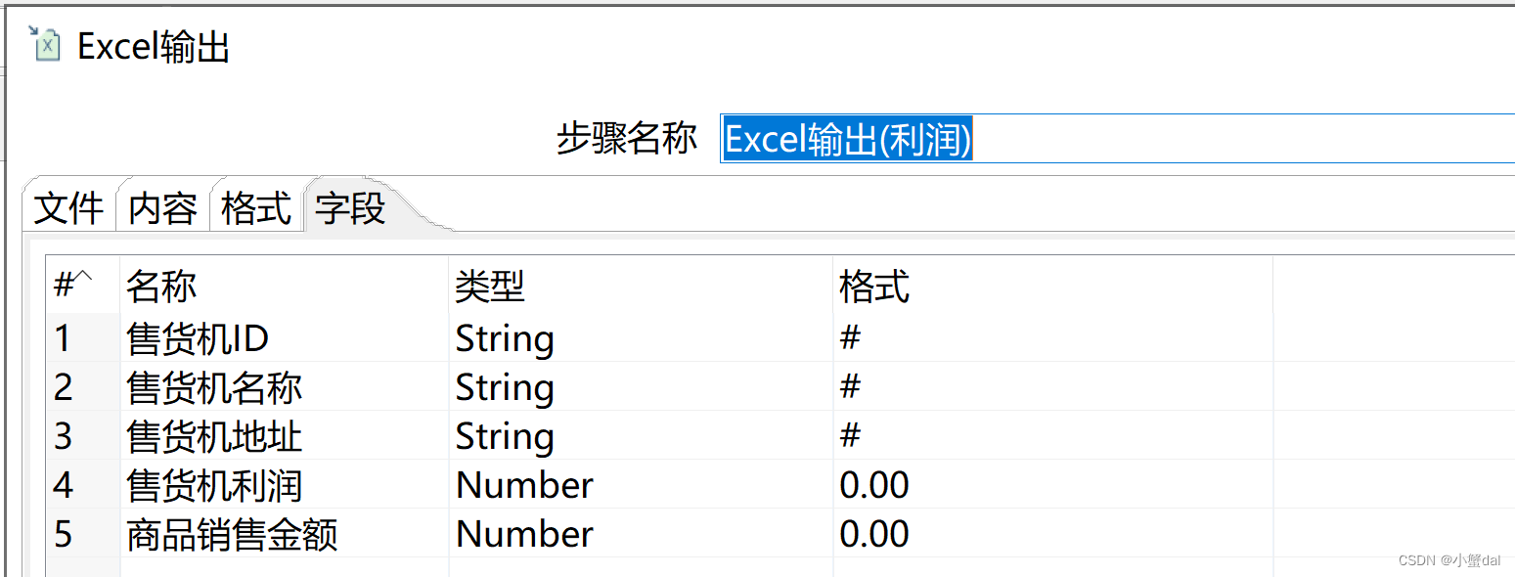
Task: Click the 售货机利润 name cell
Action: [284, 485]
